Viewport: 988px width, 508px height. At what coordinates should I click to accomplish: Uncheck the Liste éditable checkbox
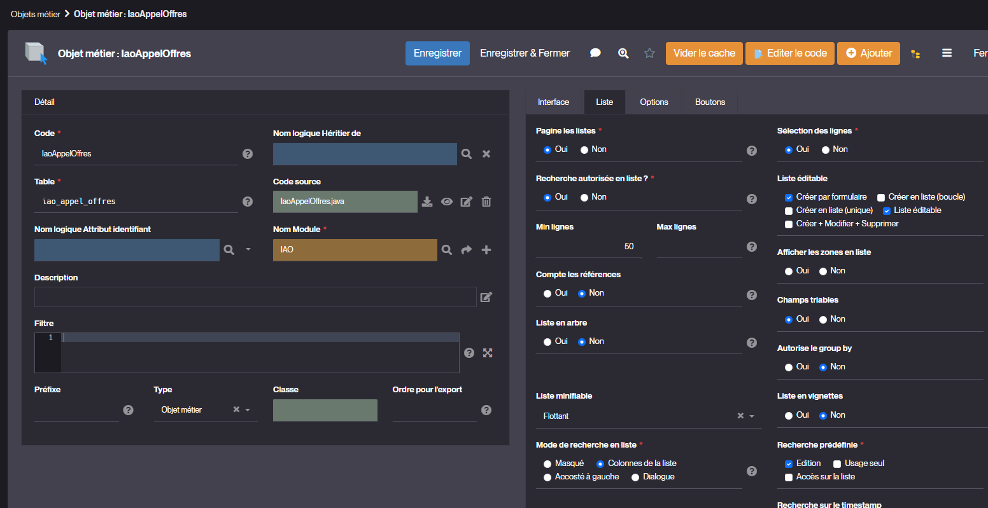[x=886, y=210]
